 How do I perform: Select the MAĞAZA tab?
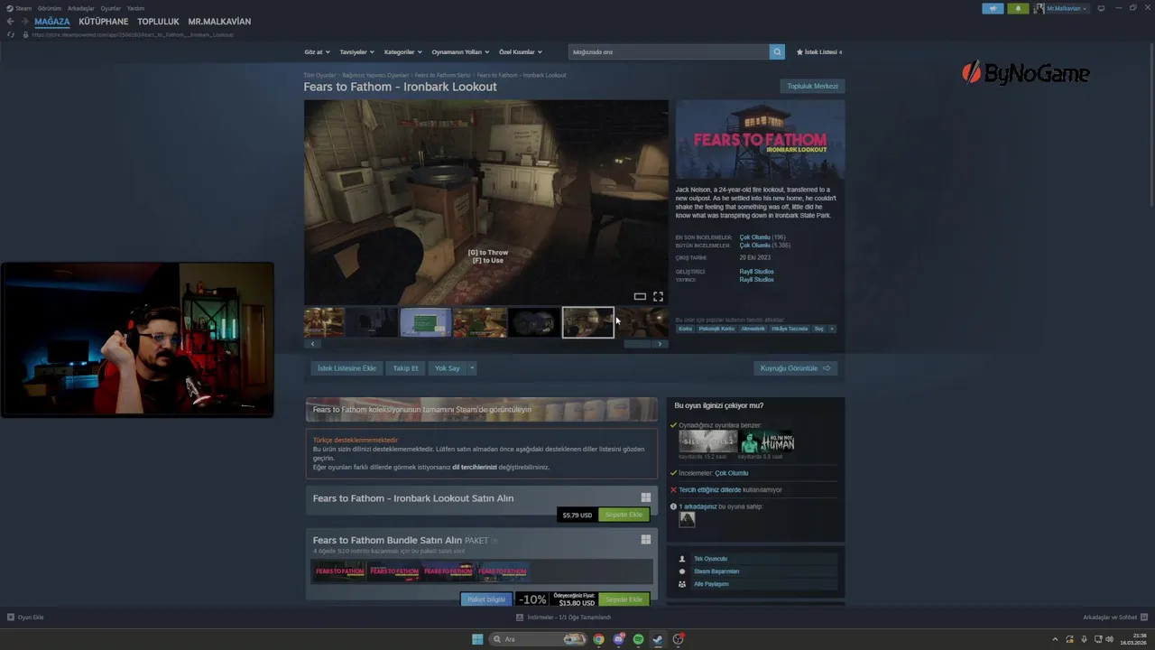click(51, 22)
